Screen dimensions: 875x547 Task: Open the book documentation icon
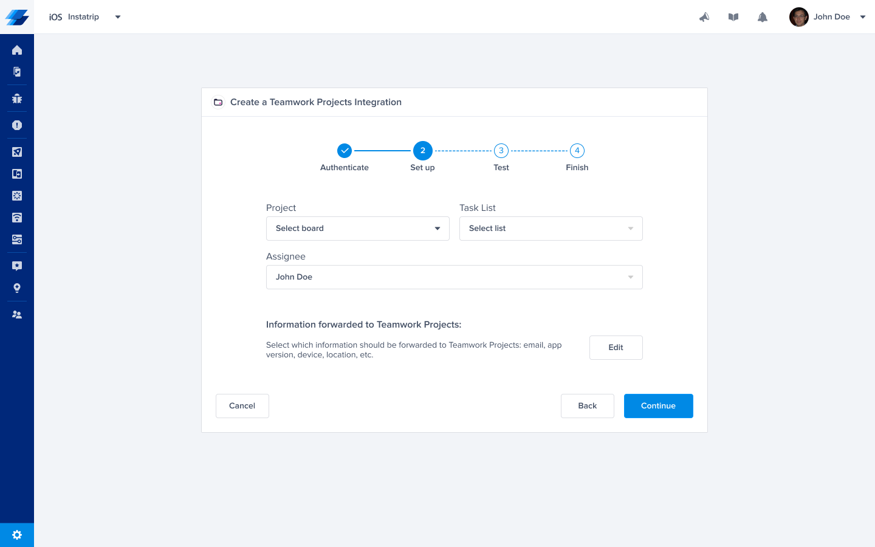click(733, 17)
